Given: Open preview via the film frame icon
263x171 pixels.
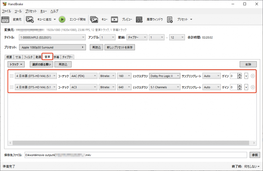Looking at the screenshot, I should pyautogui.click(x=114, y=19).
